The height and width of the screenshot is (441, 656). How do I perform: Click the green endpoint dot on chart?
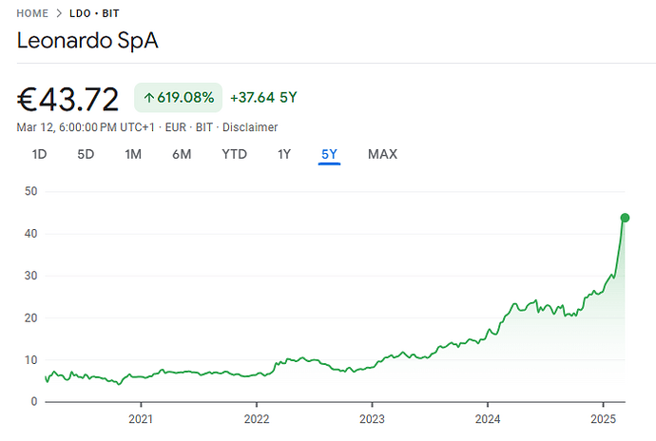tap(625, 218)
